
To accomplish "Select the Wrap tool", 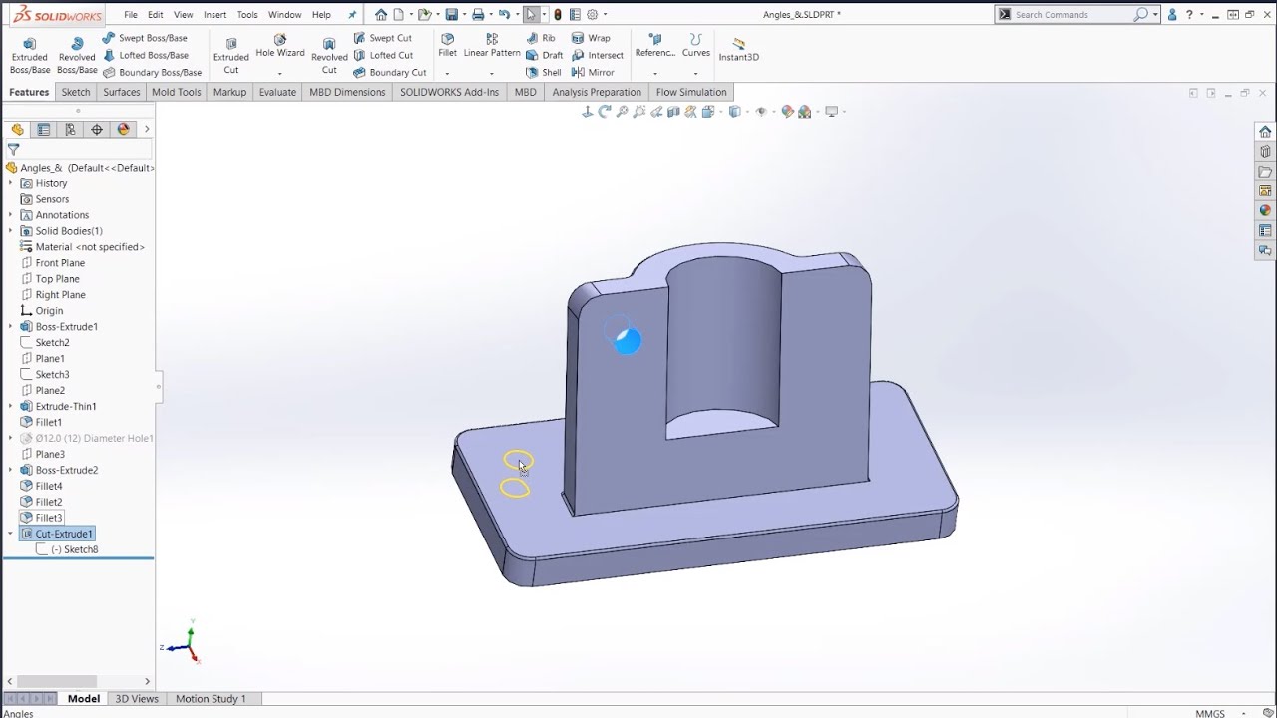I will click(591, 38).
